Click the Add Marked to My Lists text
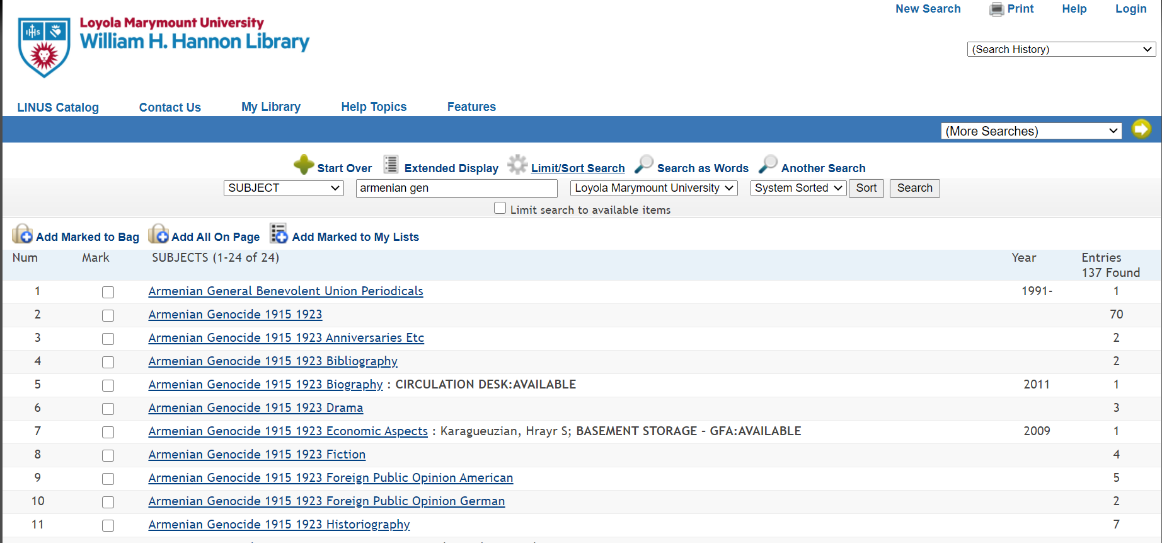Screen dimensions: 1162x543 355,237
